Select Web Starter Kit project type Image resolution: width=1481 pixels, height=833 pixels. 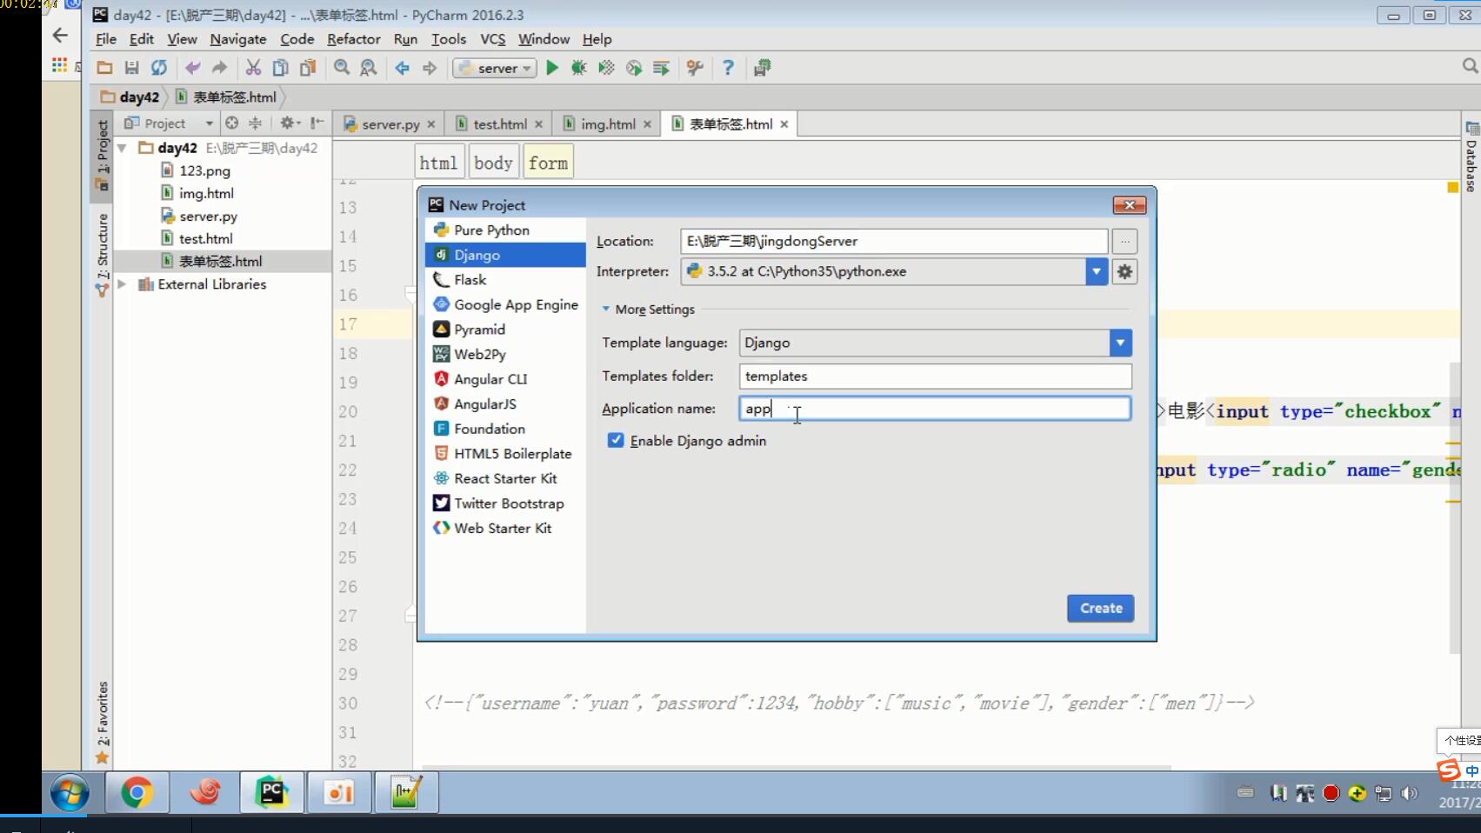pos(505,528)
